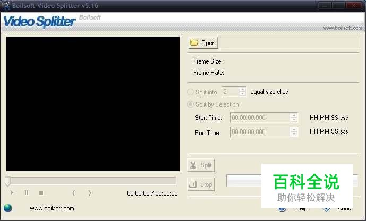
Task: Open the About dialog
Action: (x=345, y=209)
